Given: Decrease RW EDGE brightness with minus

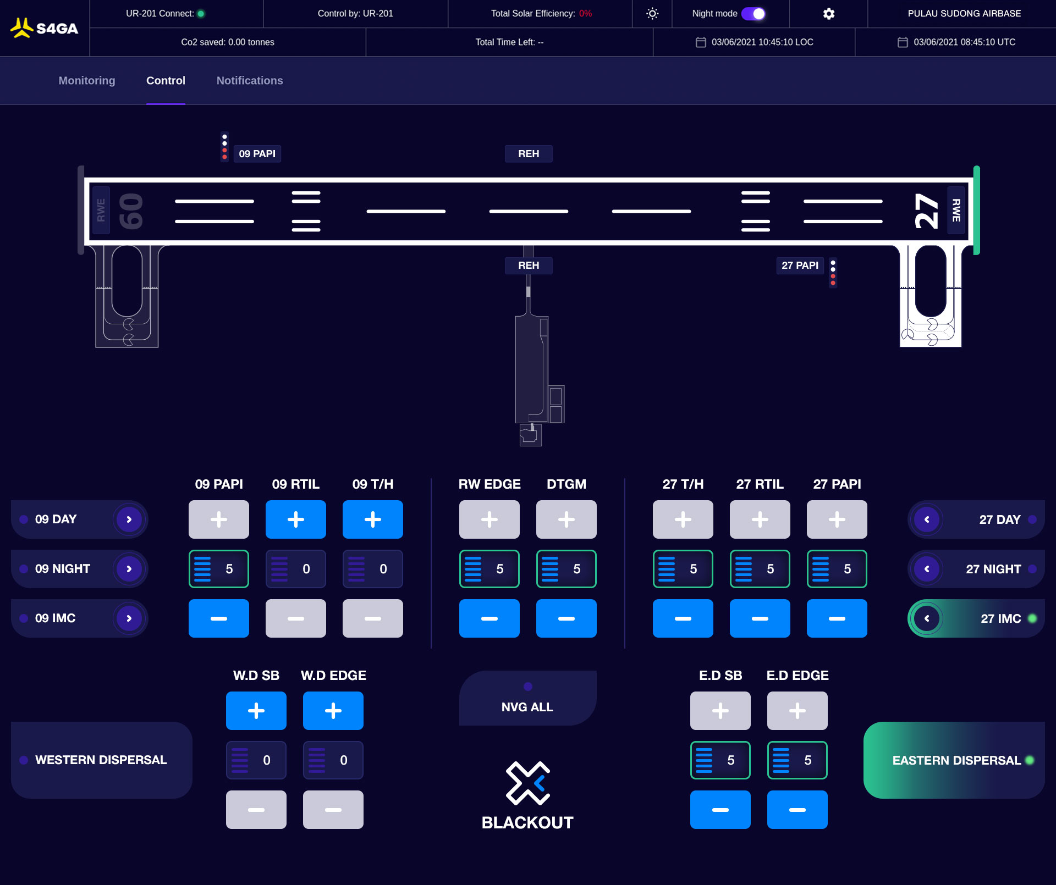Looking at the screenshot, I should point(490,618).
